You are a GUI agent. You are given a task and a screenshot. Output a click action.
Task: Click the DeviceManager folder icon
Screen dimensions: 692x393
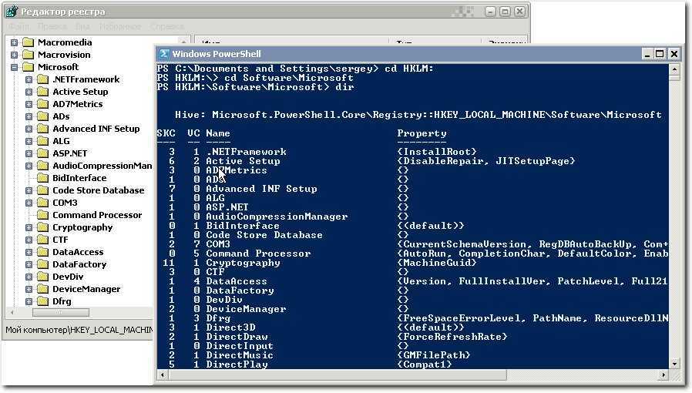click(42, 289)
